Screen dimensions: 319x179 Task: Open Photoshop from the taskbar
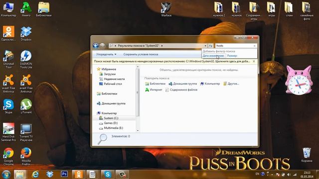click(64, 174)
